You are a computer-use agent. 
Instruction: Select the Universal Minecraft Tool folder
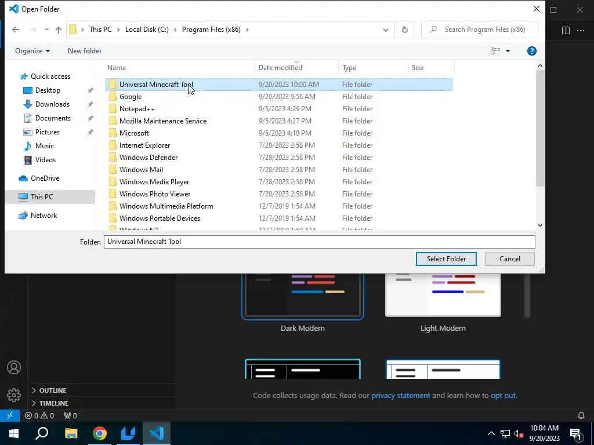tap(279, 85)
